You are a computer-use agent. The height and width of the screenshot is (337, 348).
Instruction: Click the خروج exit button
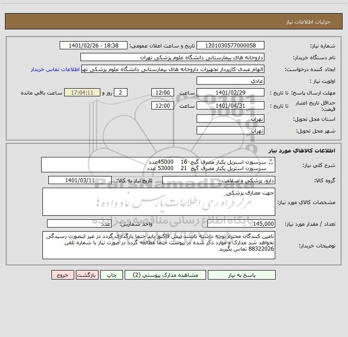pyautogui.click(x=62, y=275)
